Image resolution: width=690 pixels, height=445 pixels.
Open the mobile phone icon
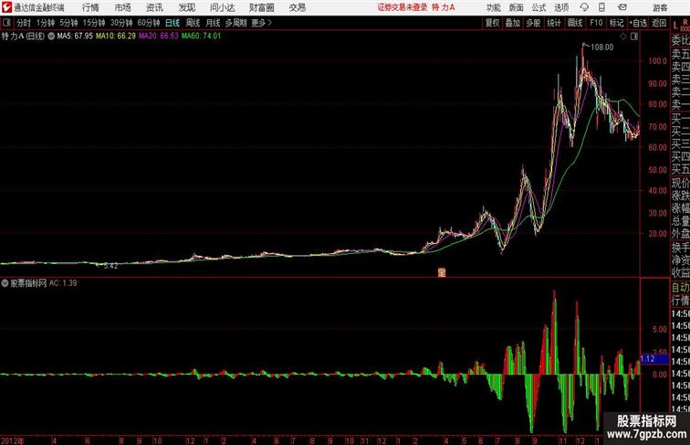point(601,7)
